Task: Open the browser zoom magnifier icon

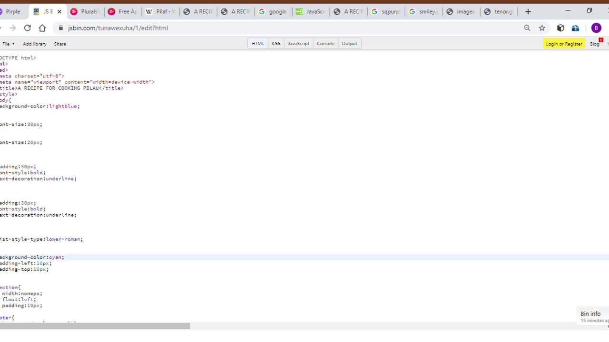Action: coord(527,28)
